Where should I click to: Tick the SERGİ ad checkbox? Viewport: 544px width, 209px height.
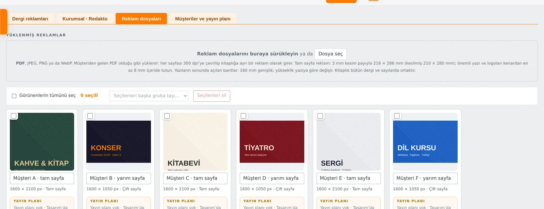point(320,116)
